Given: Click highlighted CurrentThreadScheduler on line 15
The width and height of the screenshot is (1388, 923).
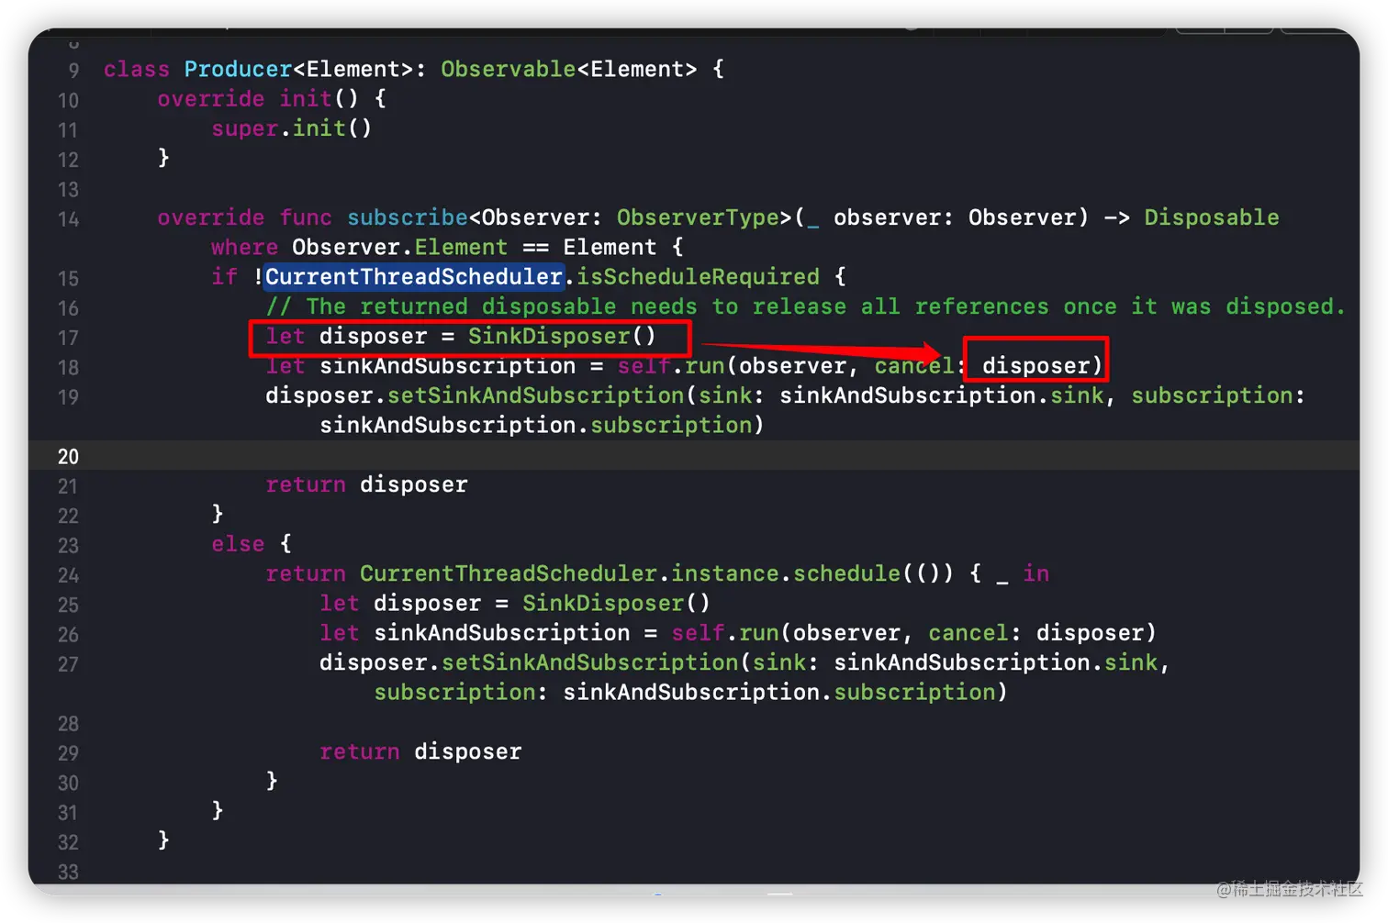Looking at the screenshot, I should coord(414,276).
